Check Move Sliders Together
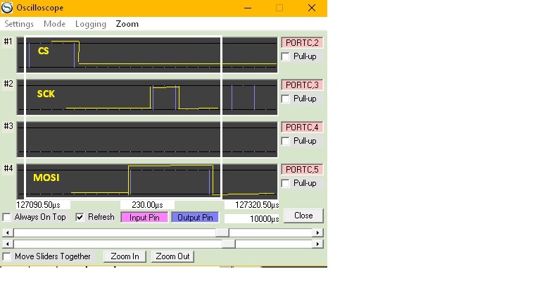This screenshot has height=305, width=549. click(x=6, y=256)
